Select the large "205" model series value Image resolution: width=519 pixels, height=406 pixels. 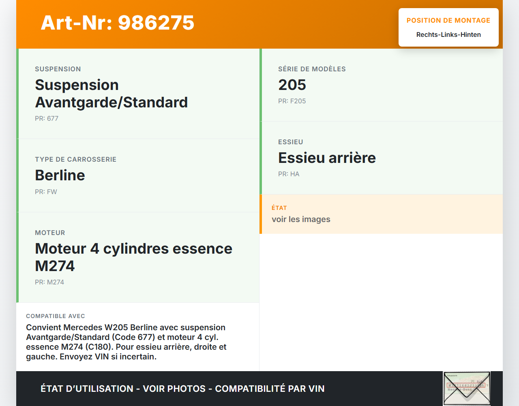292,85
